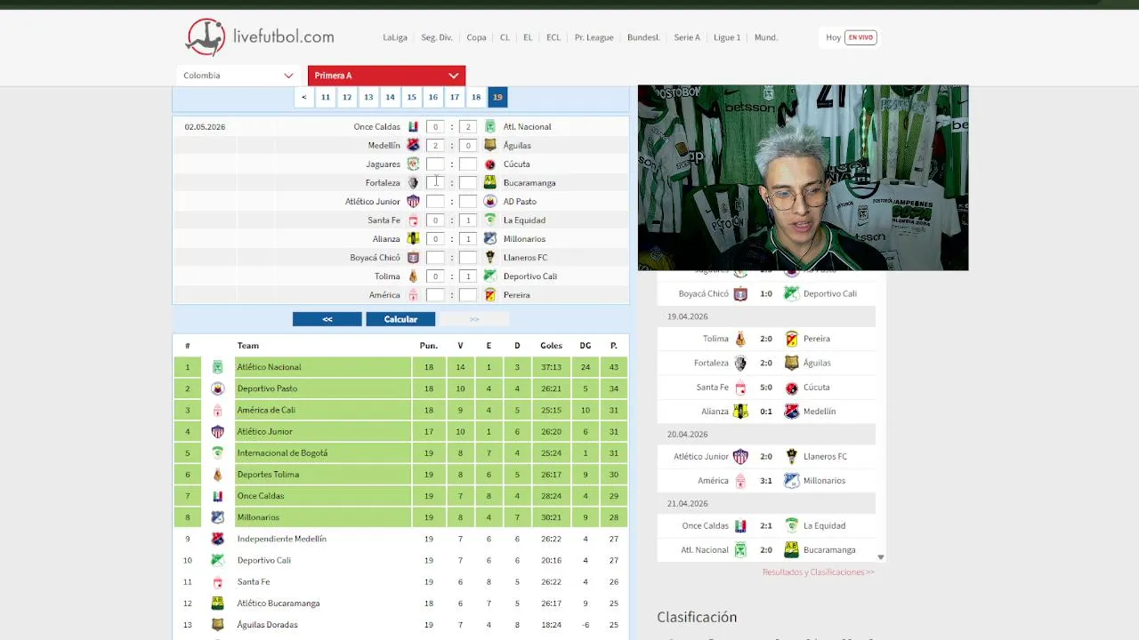Click Atl. Nacional crest in match predictor
The width and height of the screenshot is (1139, 640).
pyautogui.click(x=489, y=127)
